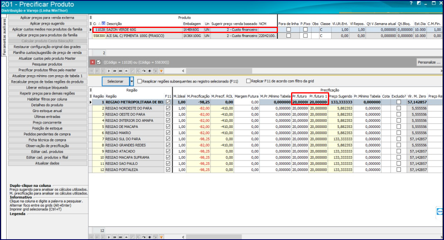Uncheck F11 for REGIAO FORTALEZA
This screenshot has height=240, width=444.
pos(168,169)
